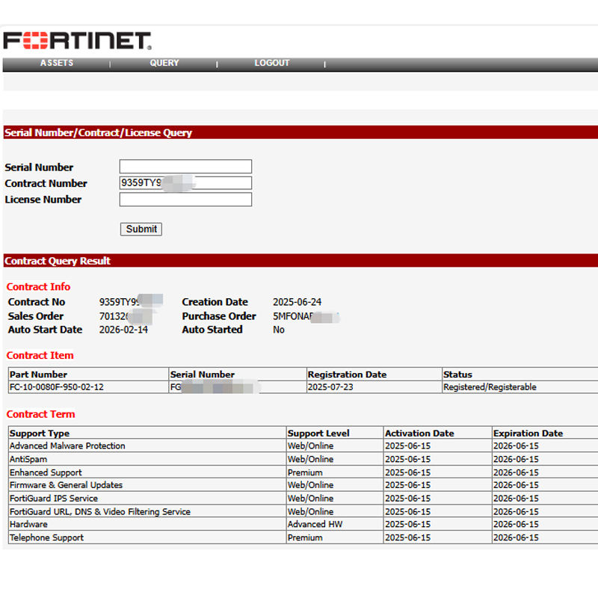The width and height of the screenshot is (598, 598).
Task: Click the Contract Info section heading
Action: (39, 287)
